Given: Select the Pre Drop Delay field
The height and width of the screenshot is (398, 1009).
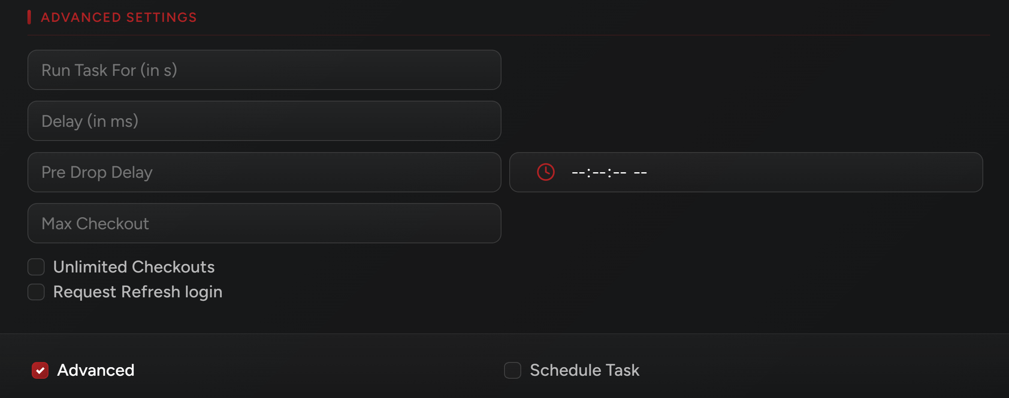Looking at the screenshot, I should tap(264, 172).
